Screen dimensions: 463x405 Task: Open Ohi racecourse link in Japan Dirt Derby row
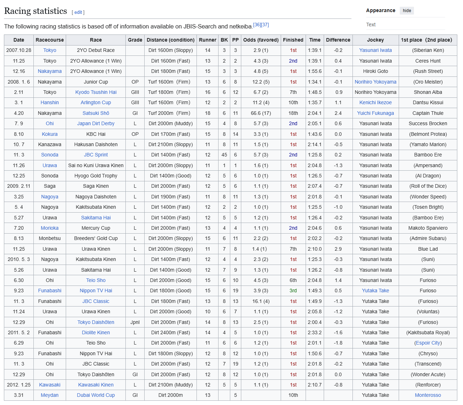point(50,124)
